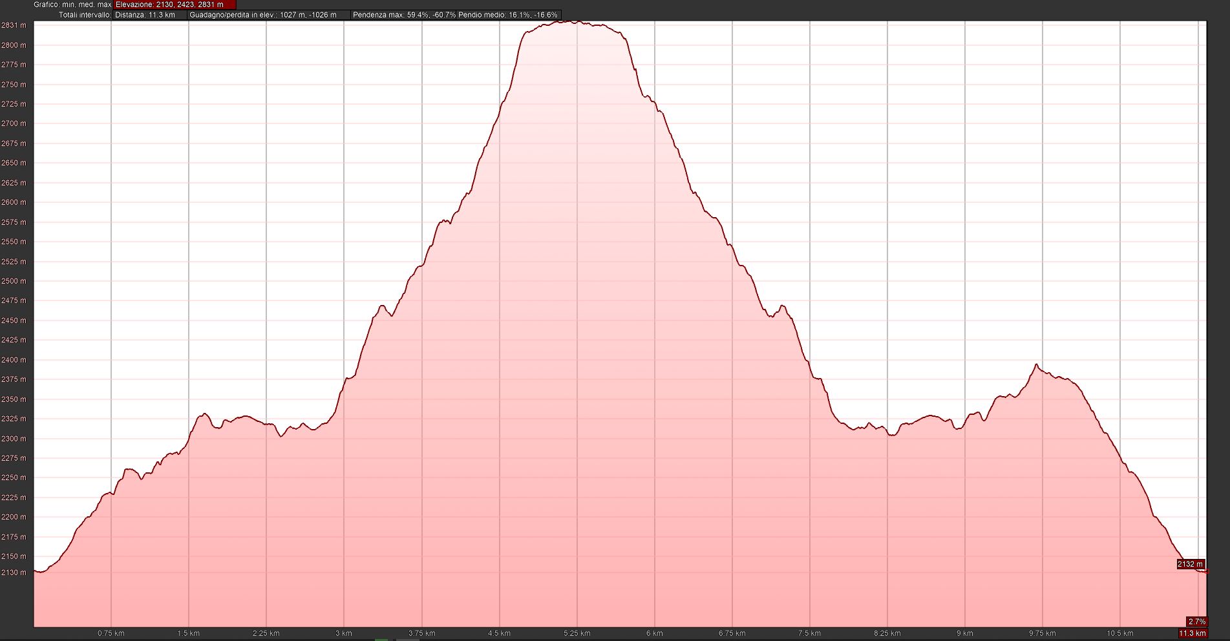Click the Grafico: min, med, max label
The width and height of the screenshot is (1230, 641).
pos(73,5)
